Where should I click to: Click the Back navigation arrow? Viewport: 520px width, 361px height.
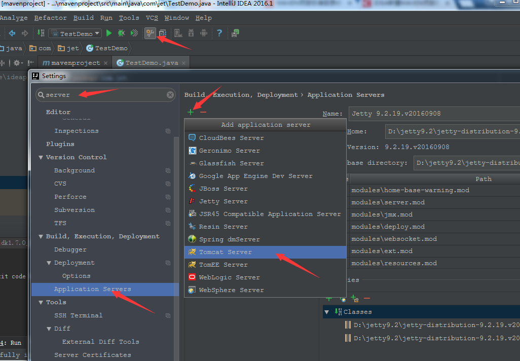[x=12, y=33]
